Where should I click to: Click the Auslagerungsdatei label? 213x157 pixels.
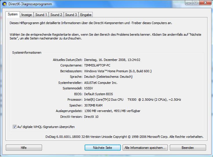(69, 111)
